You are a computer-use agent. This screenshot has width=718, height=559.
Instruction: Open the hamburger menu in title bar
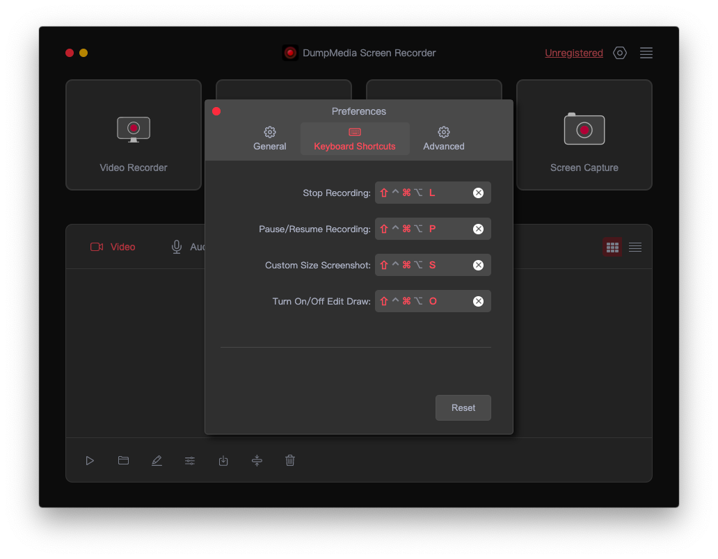(x=646, y=53)
